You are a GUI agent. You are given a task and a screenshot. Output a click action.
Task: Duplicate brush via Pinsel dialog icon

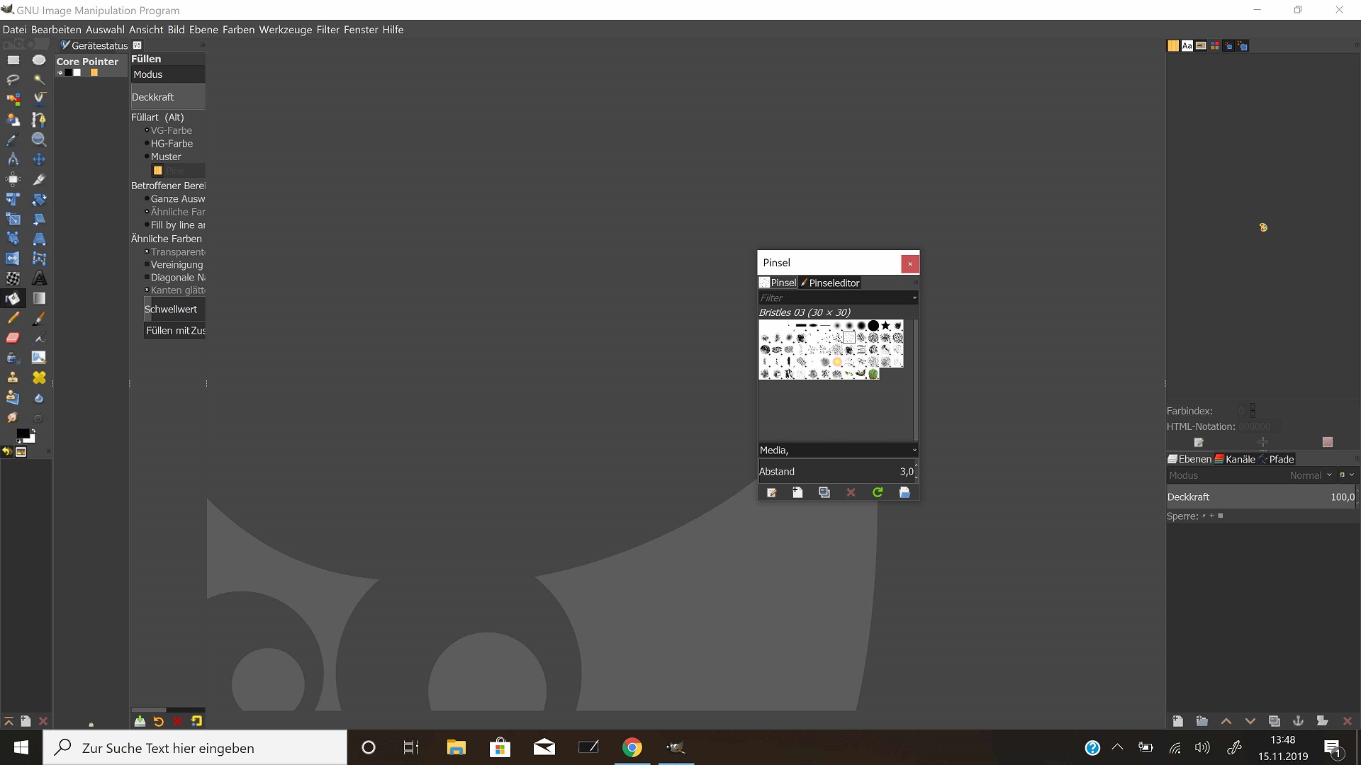(824, 492)
